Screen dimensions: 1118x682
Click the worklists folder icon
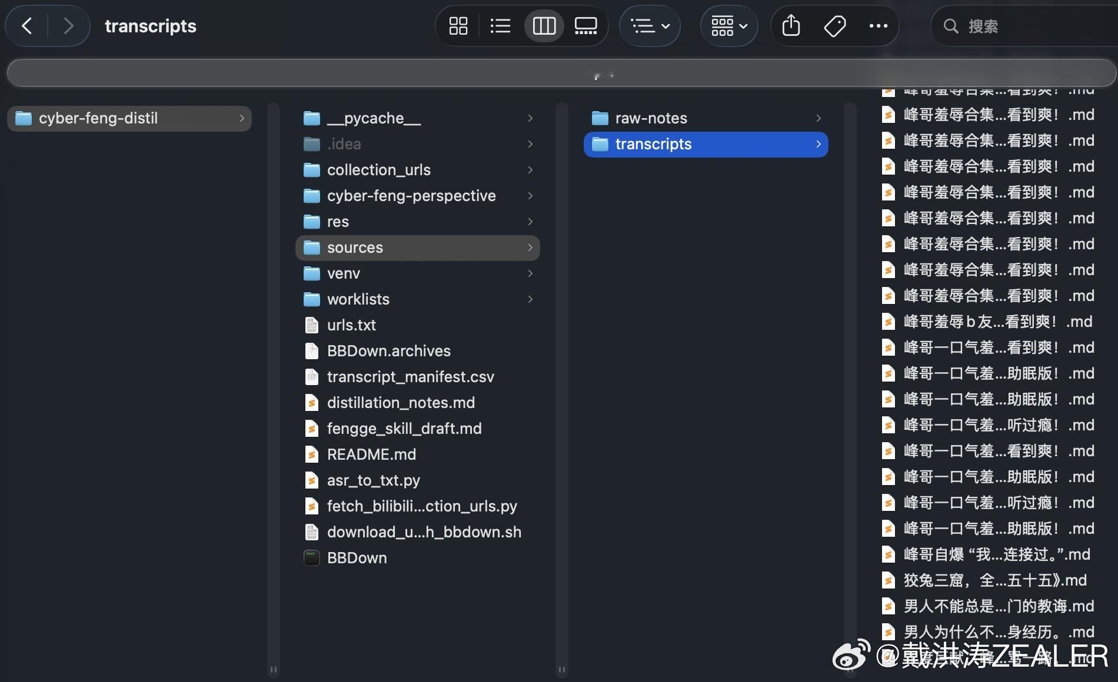click(x=311, y=299)
